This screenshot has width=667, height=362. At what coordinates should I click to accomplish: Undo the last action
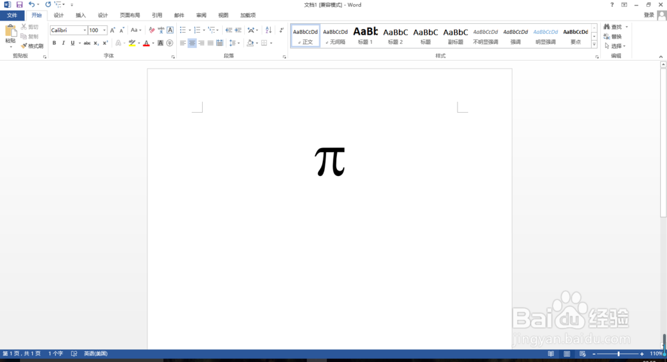[31, 5]
